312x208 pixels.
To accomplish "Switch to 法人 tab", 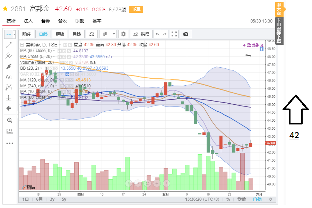I will pyautogui.click(x=28, y=21).
